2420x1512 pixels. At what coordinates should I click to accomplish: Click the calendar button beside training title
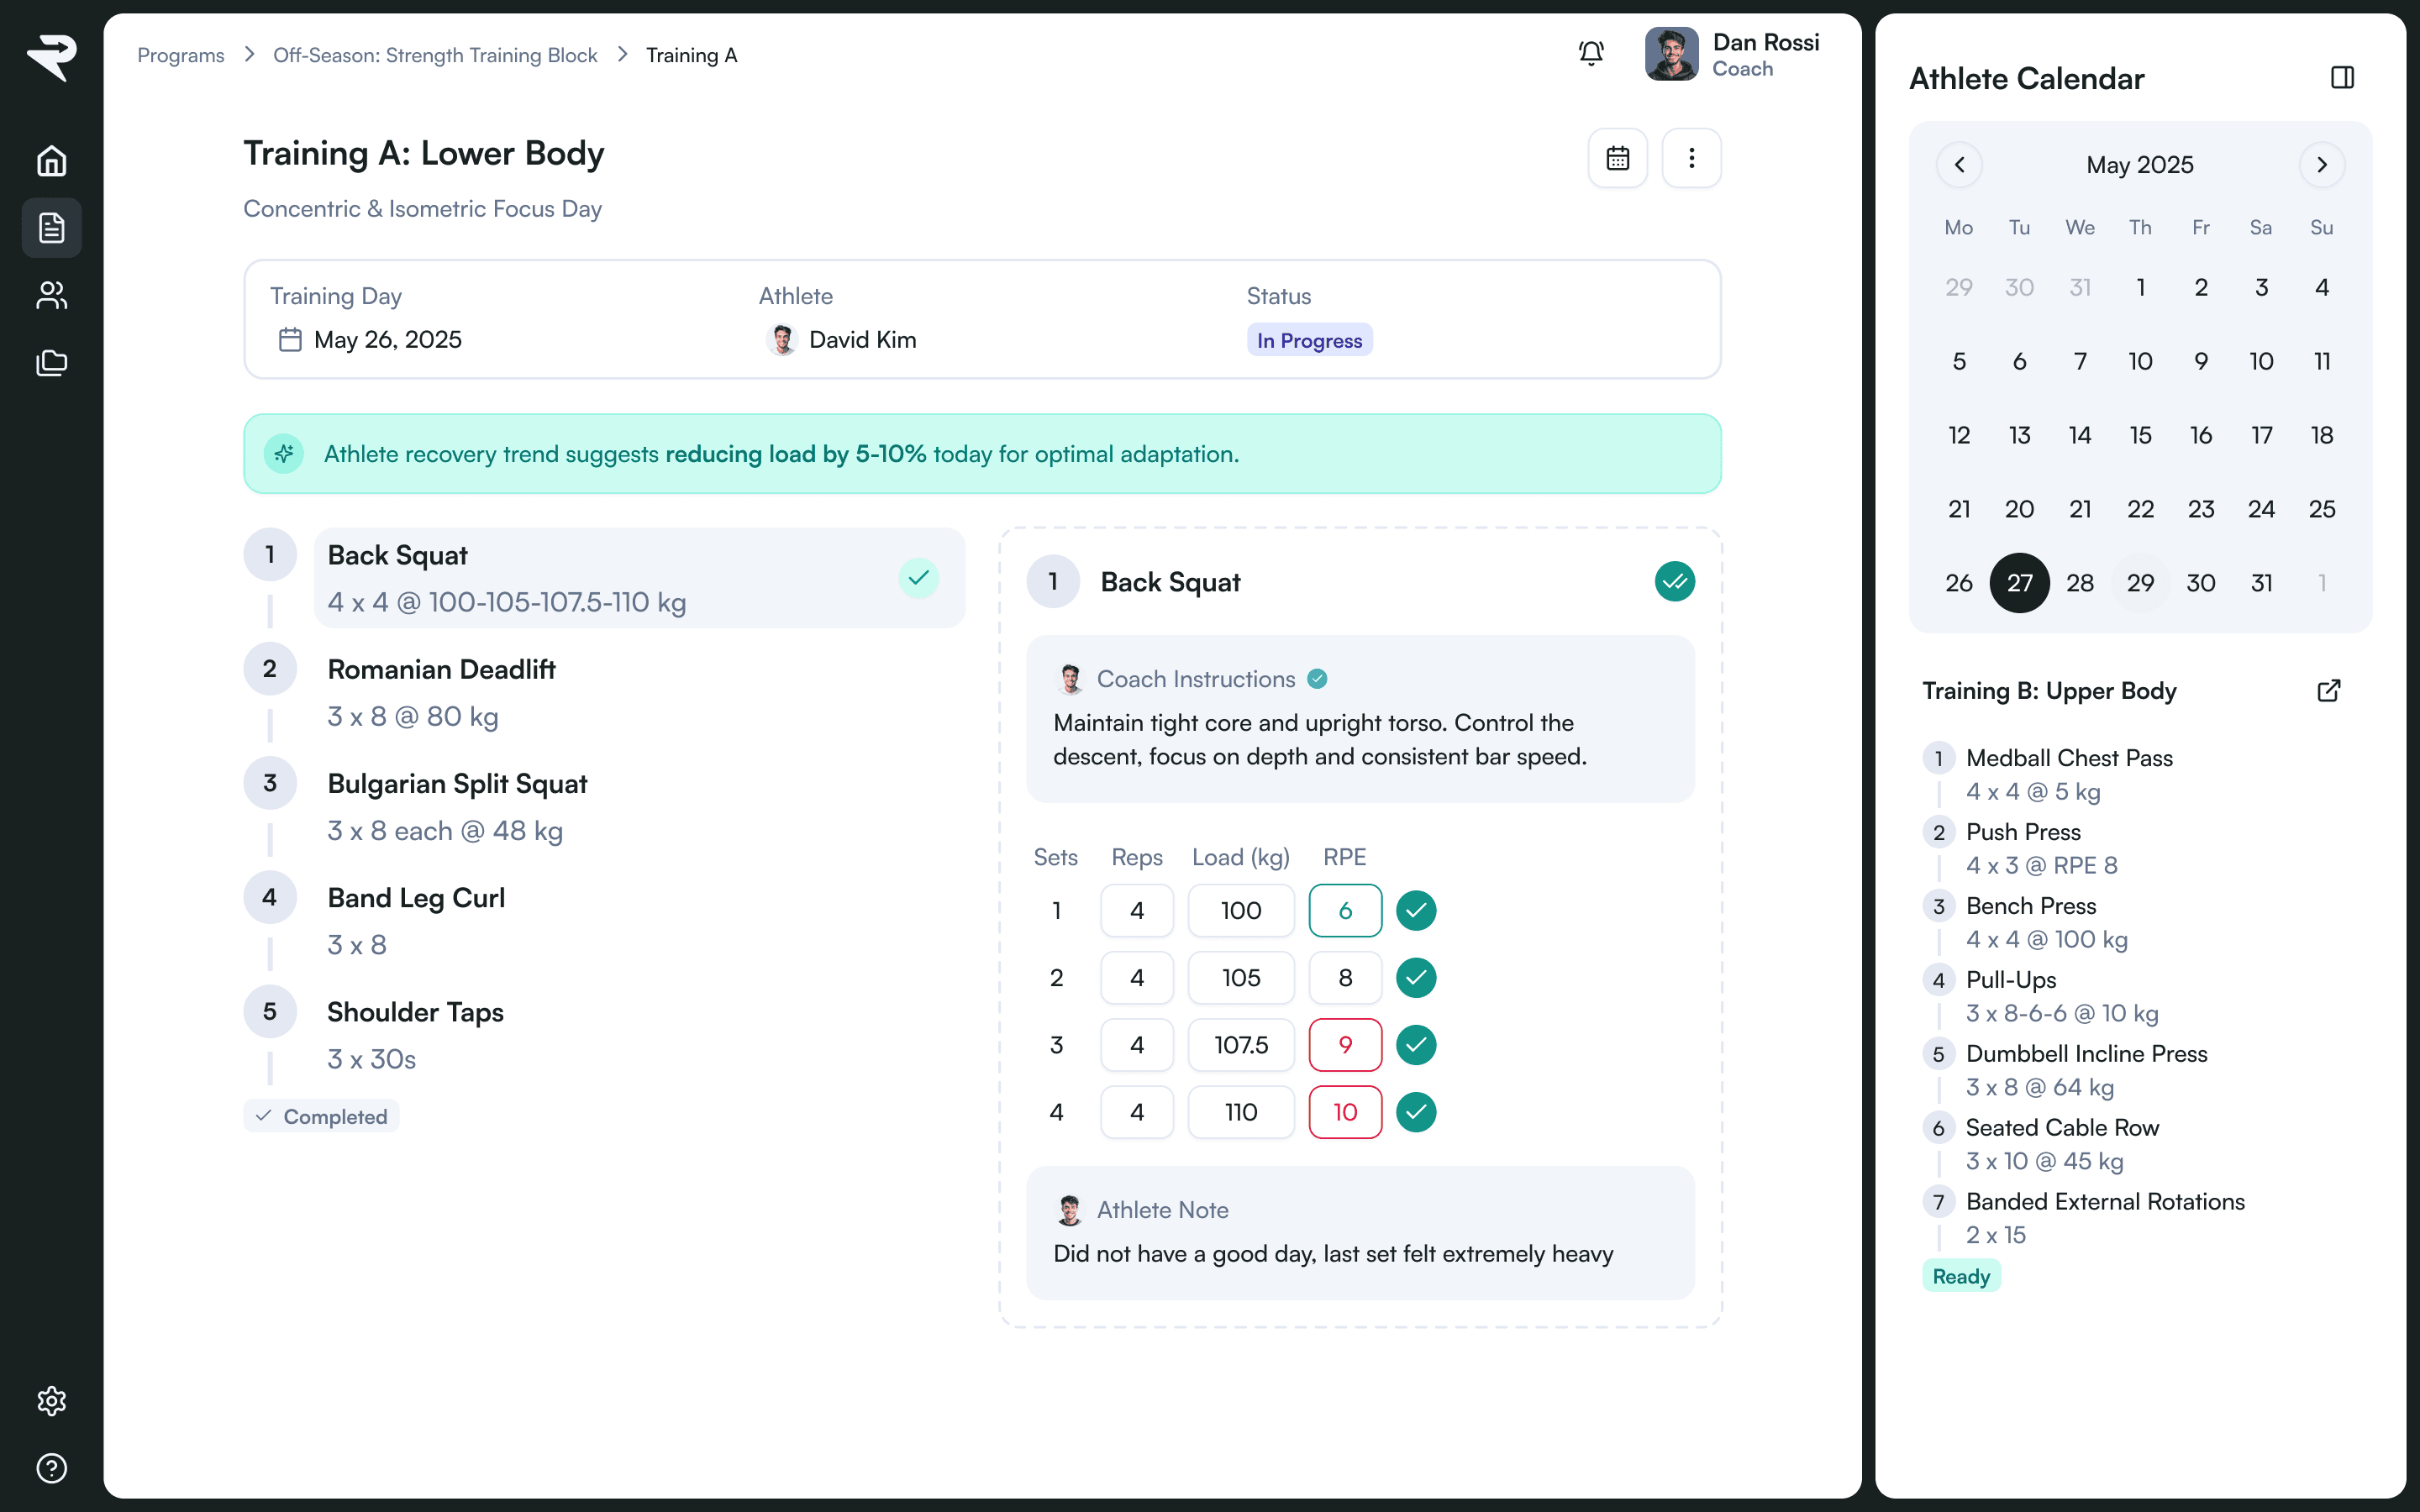(x=1617, y=158)
